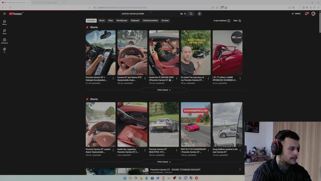321x181 pixels.
Task: Expand second Shorts shelf with Pokaż więcej
Action: (164, 162)
